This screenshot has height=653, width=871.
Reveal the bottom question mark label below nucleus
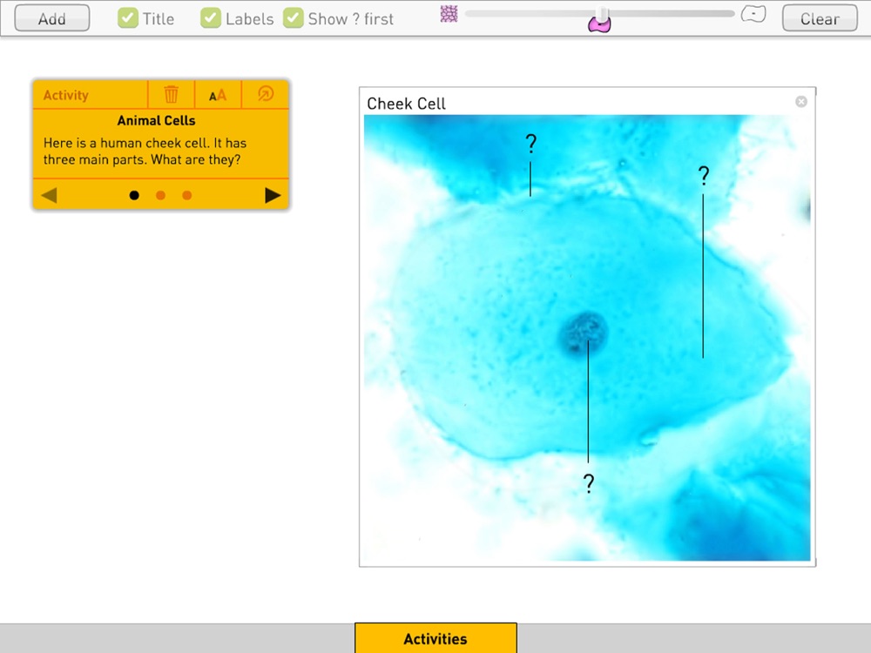coord(589,483)
